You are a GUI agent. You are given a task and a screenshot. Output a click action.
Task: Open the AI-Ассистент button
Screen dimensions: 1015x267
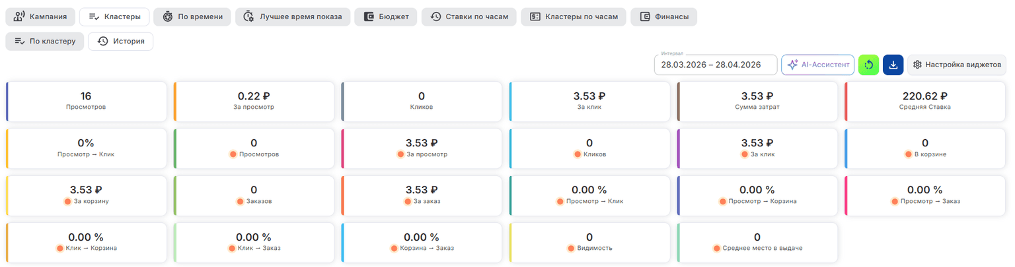pos(817,65)
